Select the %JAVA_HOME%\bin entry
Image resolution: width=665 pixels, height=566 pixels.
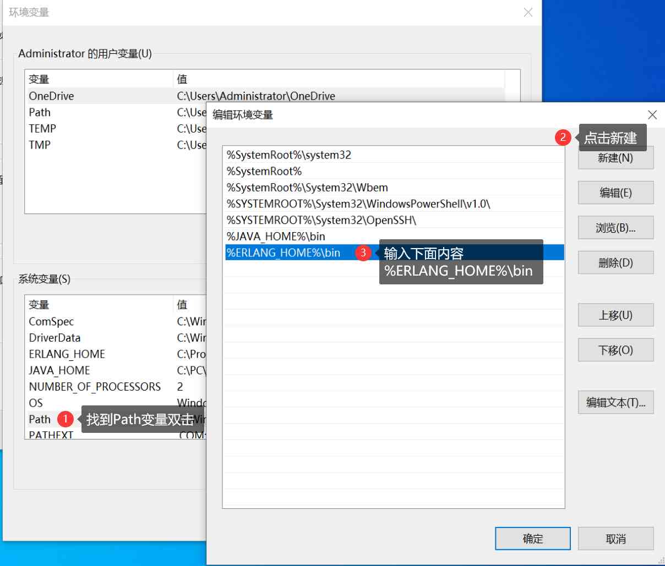[394, 237]
